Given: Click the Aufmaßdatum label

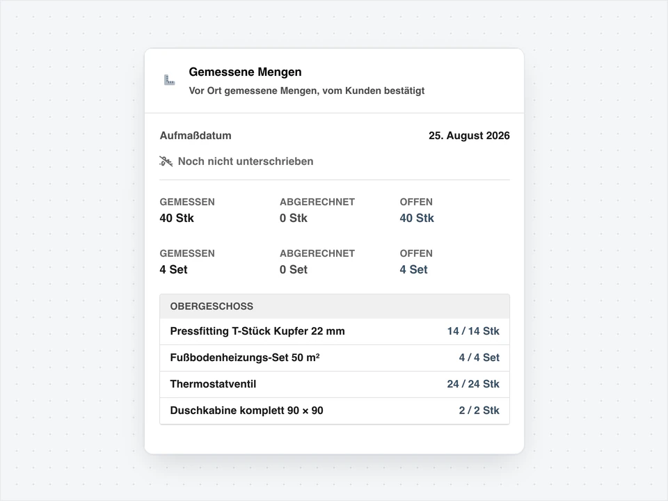Looking at the screenshot, I should click(196, 136).
